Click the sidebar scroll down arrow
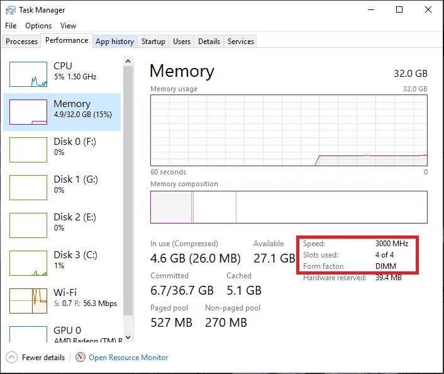This screenshot has height=374, width=444. coord(128,337)
